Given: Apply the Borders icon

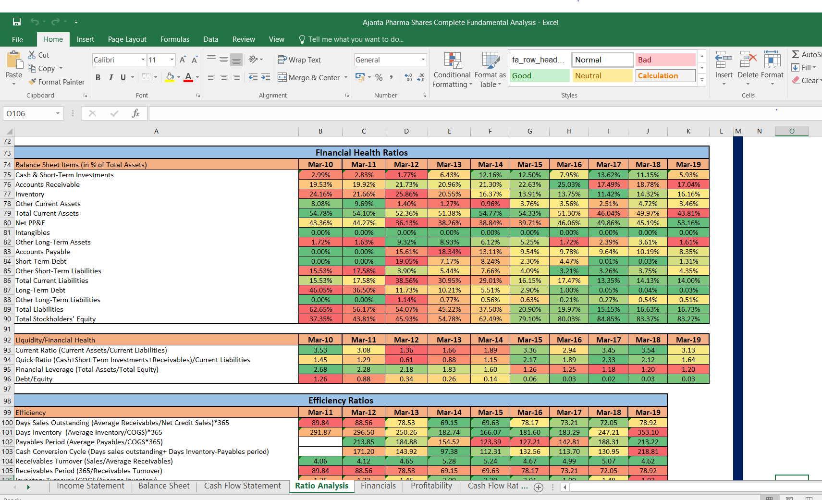Looking at the screenshot, I should click(x=147, y=77).
